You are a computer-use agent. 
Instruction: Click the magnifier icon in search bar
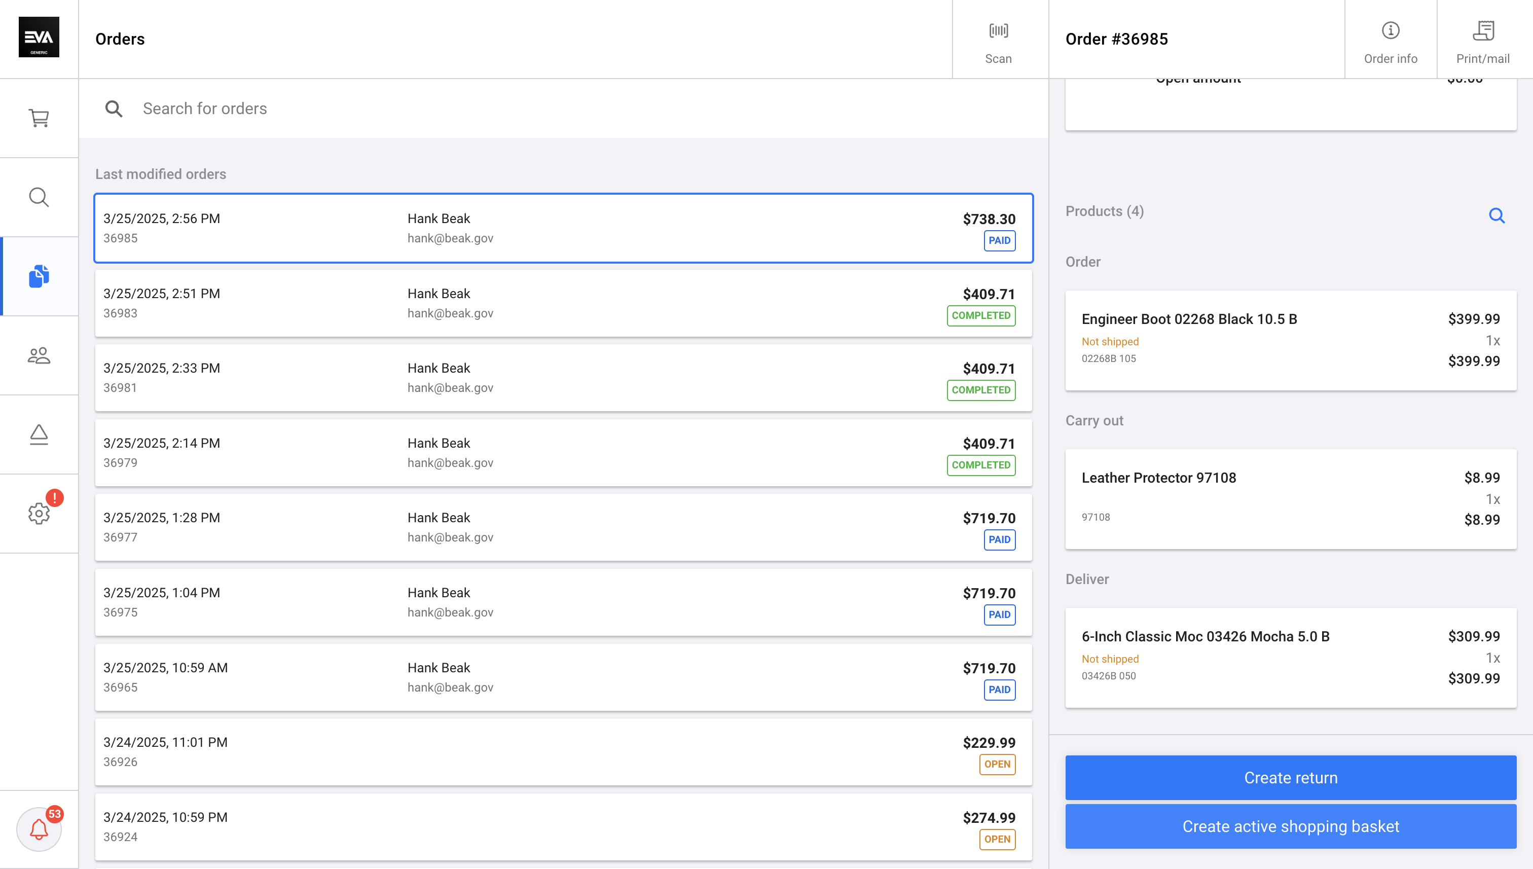[x=114, y=108]
